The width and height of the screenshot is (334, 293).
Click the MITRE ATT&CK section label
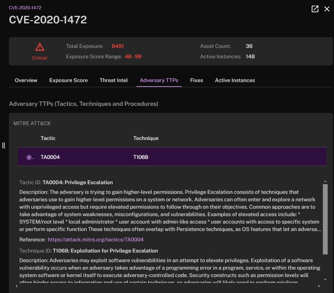point(32,123)
